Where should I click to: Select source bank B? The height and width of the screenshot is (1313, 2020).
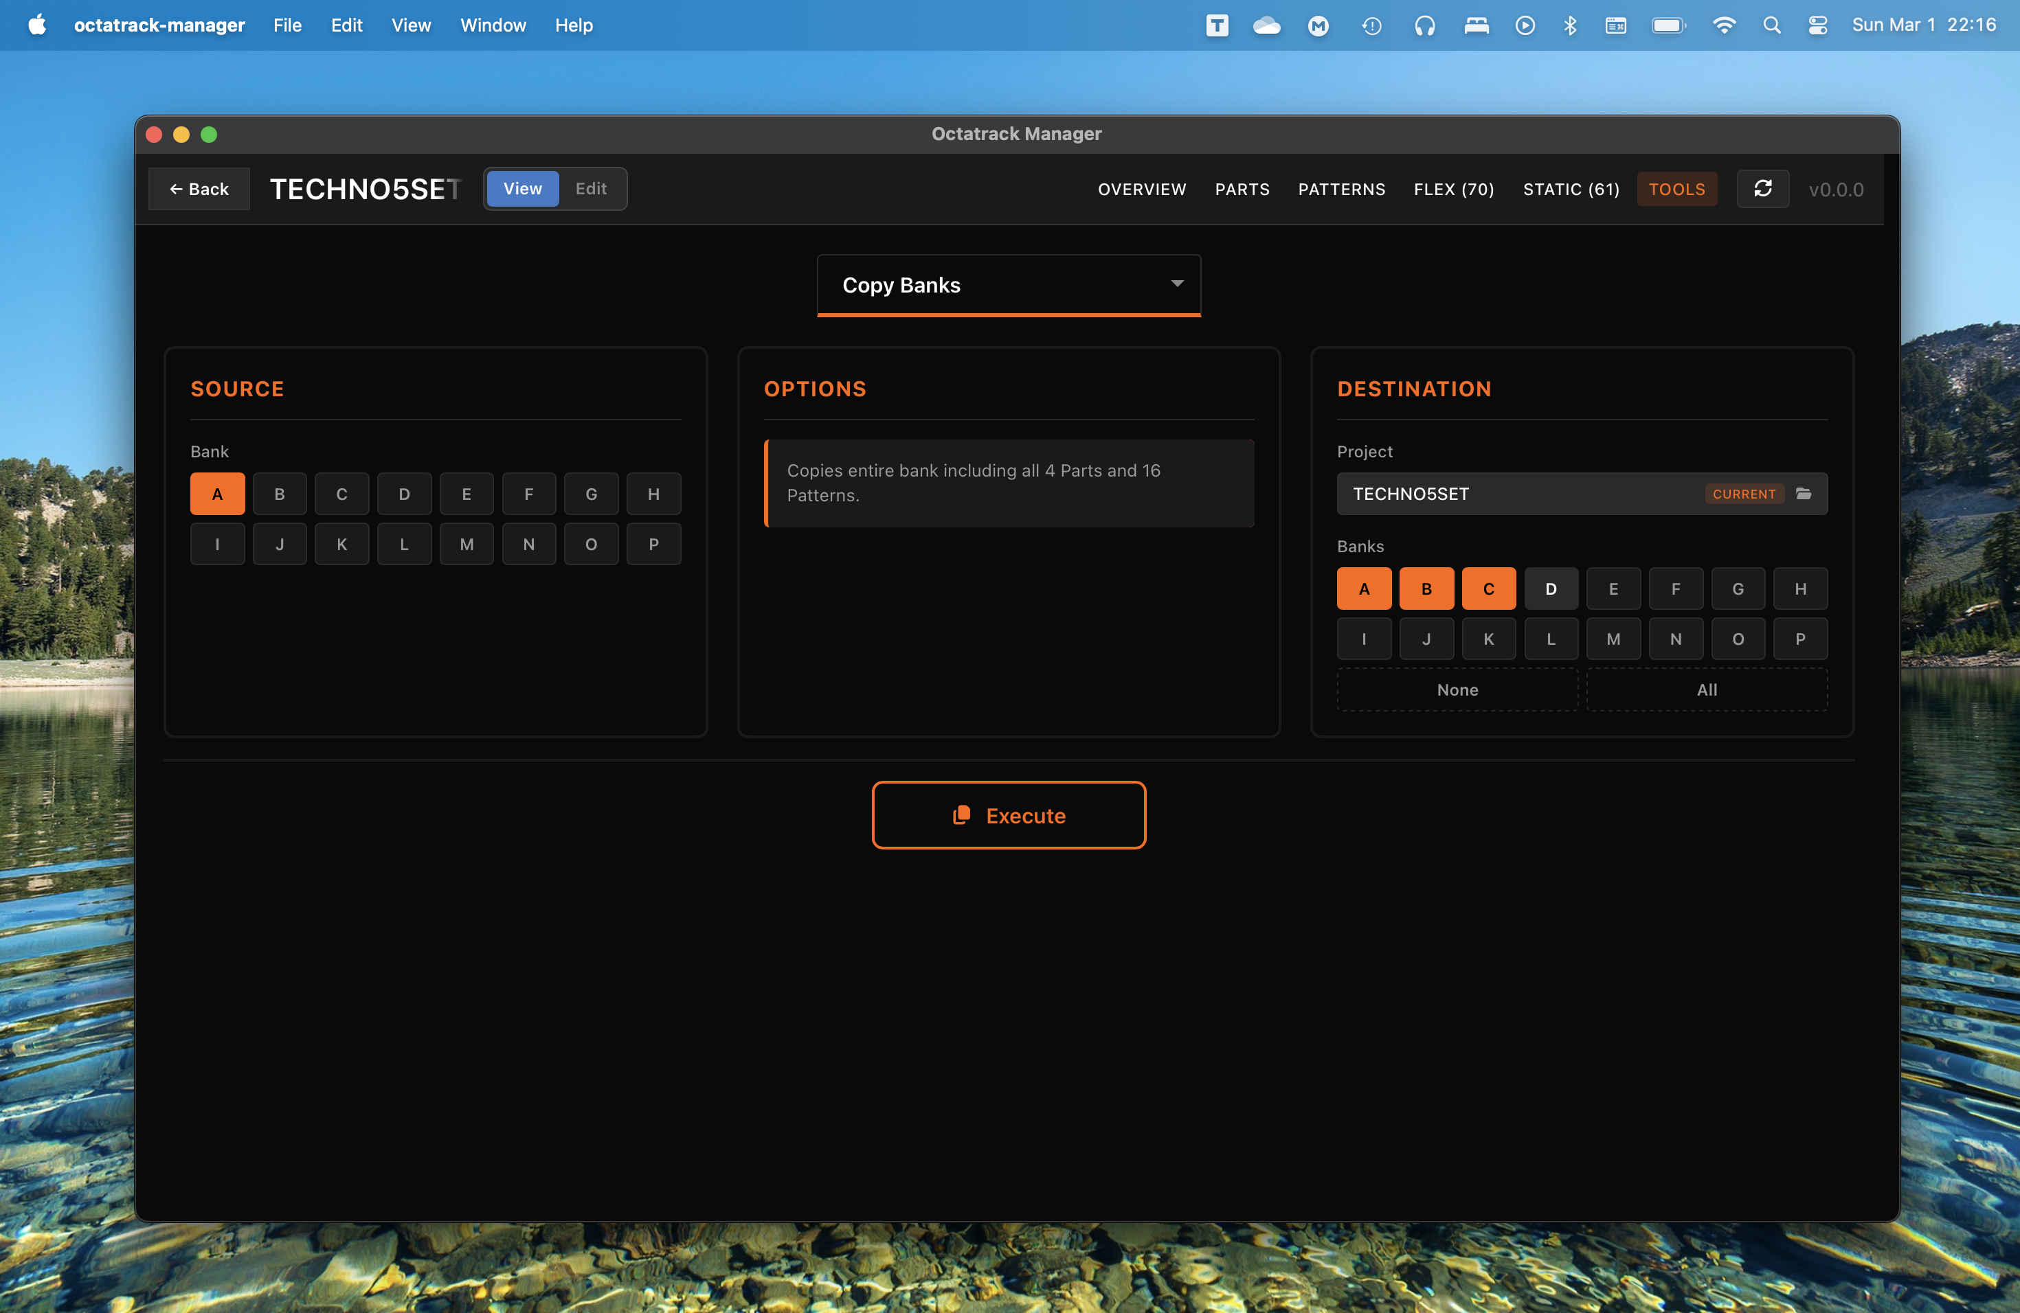click(x=279, y=493)
